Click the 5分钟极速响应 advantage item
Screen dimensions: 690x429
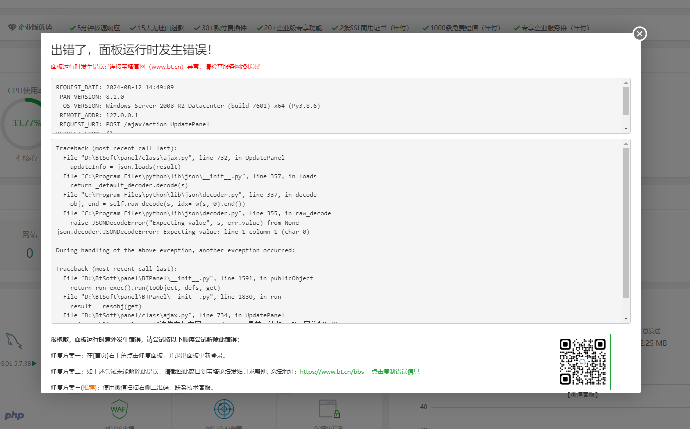click(x=95, y=28)
